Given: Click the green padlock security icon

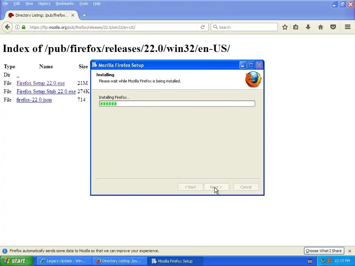Looking at the screenshot, I should point(24,27).
